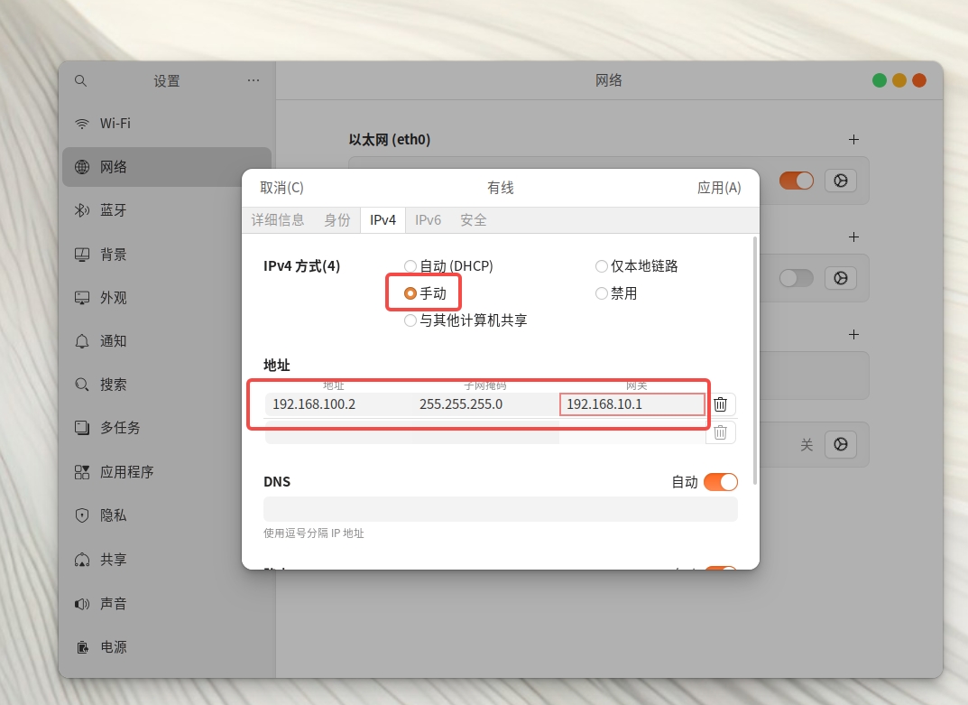
Task: Open gear settings for eth0 connection
Action: 841,181
